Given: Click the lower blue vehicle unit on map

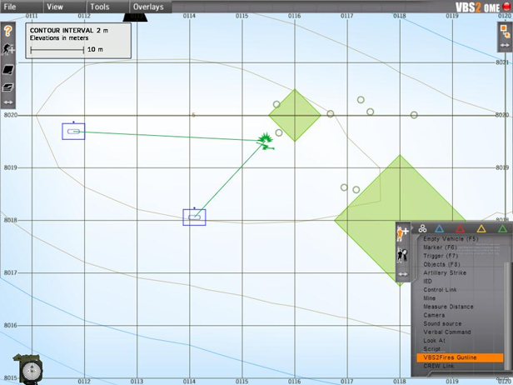Looking at the screenshot, I should coord(194,217).
